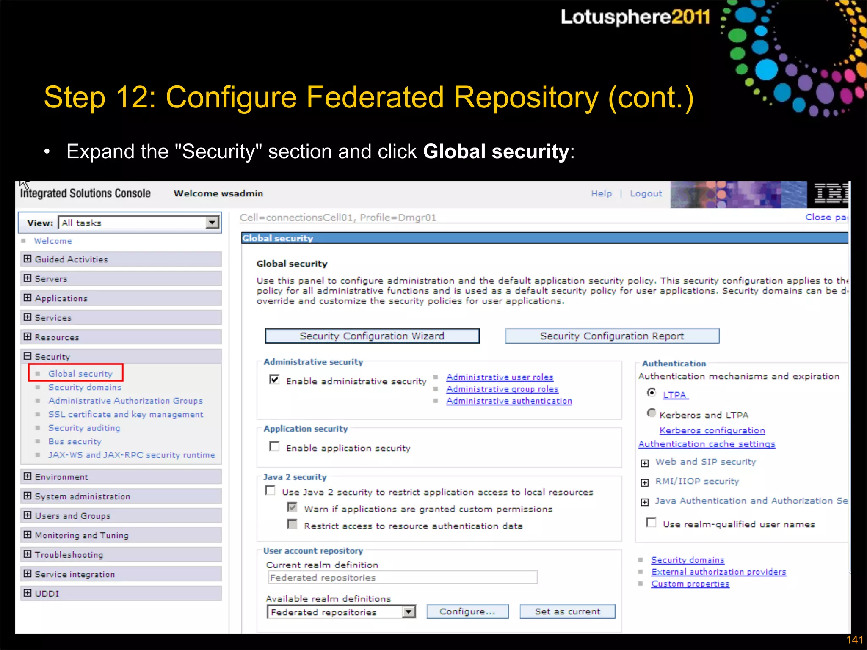Viewport: 867px width, 650px height.
Task: Click Global security in navigation tree
Action: pyautogui.click(x=80, y=374)
